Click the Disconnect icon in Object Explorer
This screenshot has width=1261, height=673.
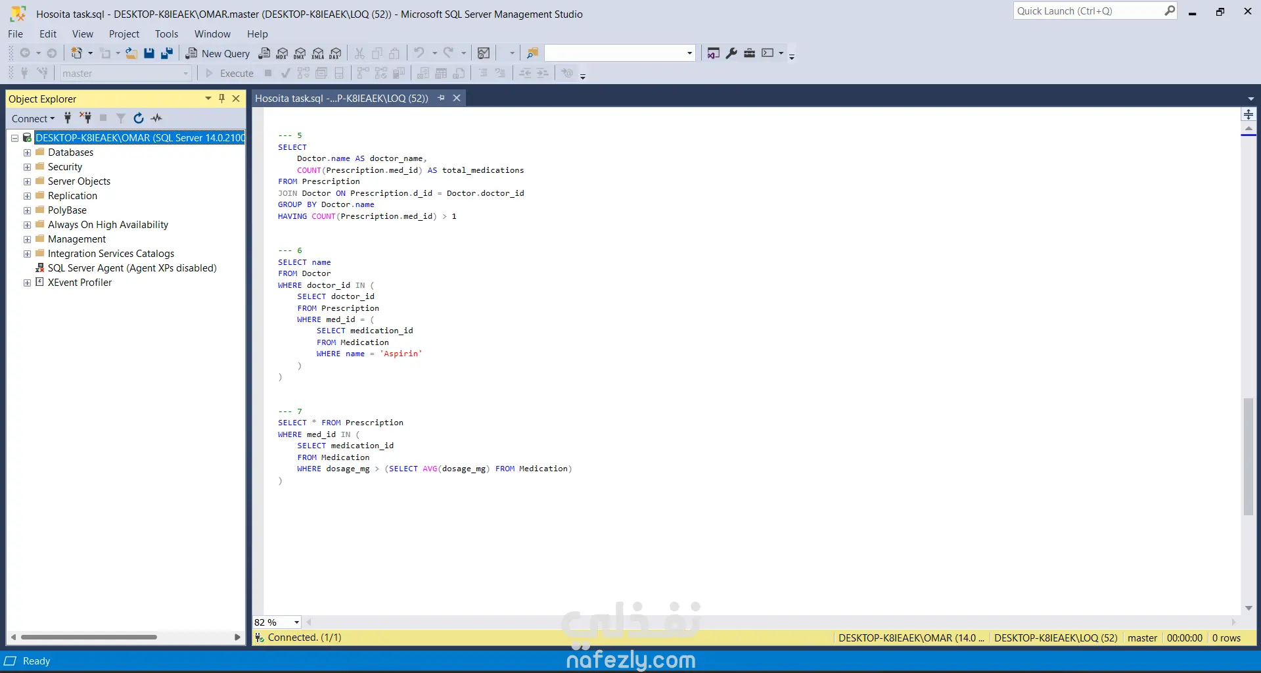click(85, 118)
